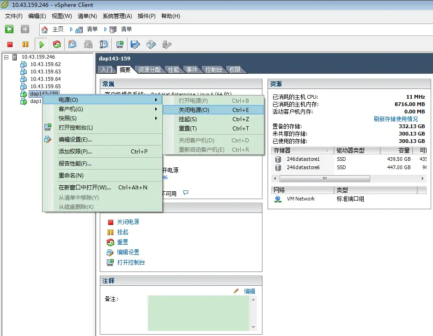Click the 重置 icon in commands panel
The image size is (433, 336).
pos(110,242)
